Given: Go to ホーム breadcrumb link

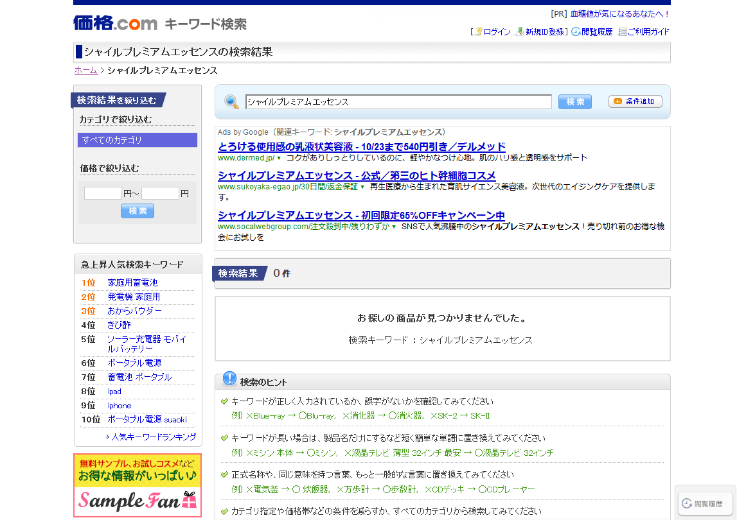Looking at the screenshot, I should click(85, 70).
